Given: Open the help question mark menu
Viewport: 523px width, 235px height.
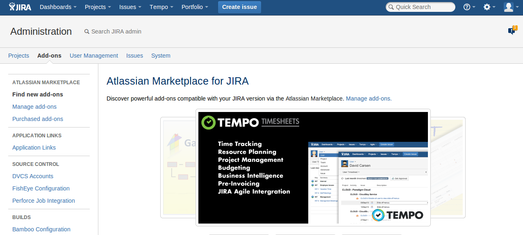Looking at the screenshot, I should (469, 7).
